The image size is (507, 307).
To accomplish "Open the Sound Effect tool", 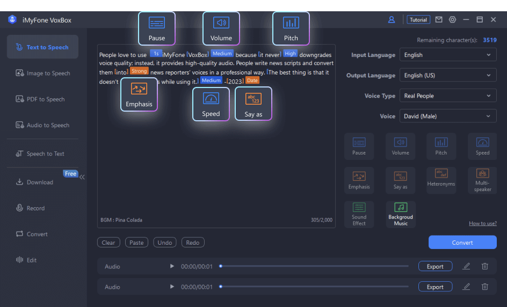I will click(359, 214).
